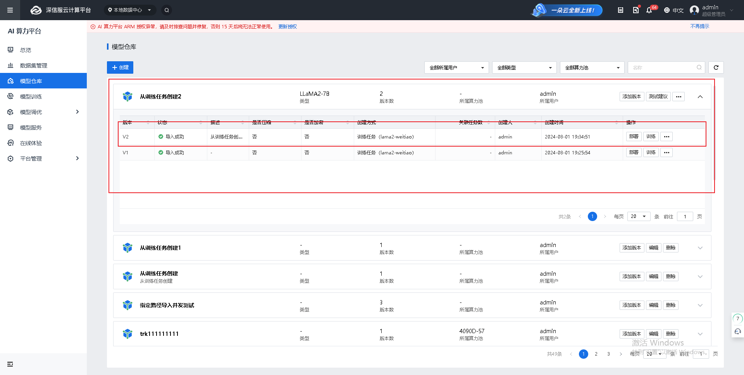Collapse the 从训练任务创建2 model card
This screenshot has height=375, width=744.
coord(700,97)
